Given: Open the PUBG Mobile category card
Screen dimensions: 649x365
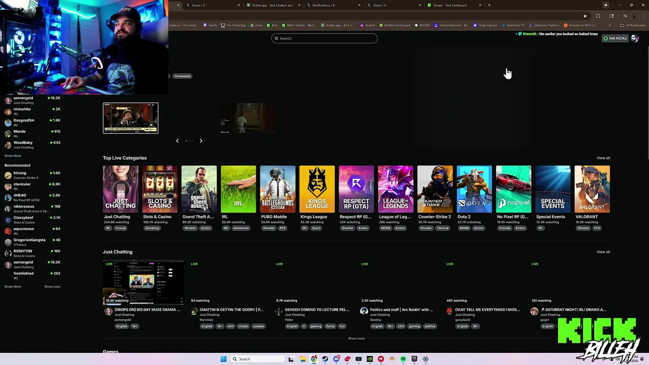Looking at the screenshot, I should pyautogui.click(x=278, y=189).
